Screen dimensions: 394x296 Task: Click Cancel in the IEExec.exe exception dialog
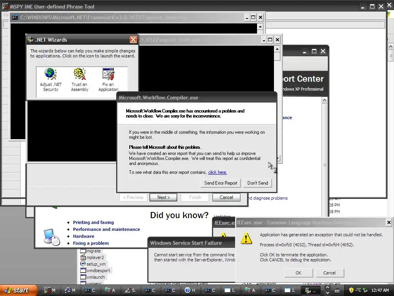pyautogui.click(x=329, y=273)
